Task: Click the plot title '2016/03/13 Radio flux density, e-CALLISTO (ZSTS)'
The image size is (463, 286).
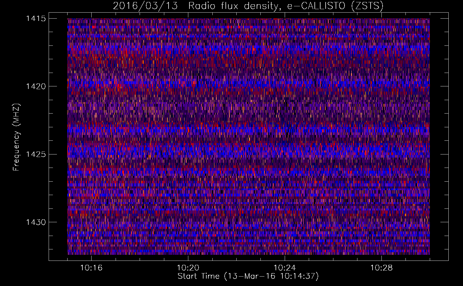Action: click(248, 6)
